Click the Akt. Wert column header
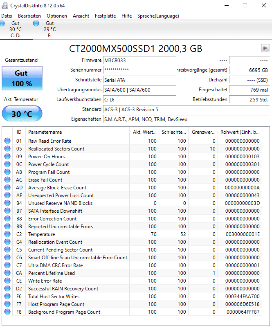The height and width of the screenshot is (328, 272). point(144,132)
